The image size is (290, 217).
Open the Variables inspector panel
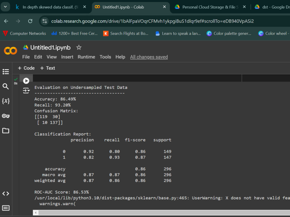[x=6, y=101]
